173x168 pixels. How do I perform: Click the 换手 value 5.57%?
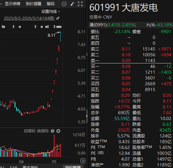click(x=124, y=136)
